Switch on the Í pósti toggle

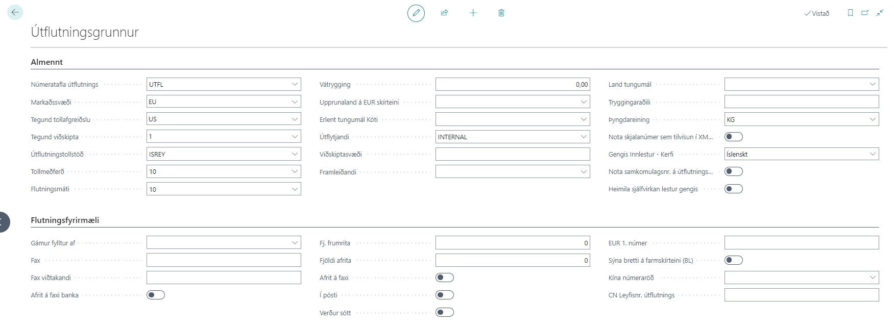click(x=444, y=295)
